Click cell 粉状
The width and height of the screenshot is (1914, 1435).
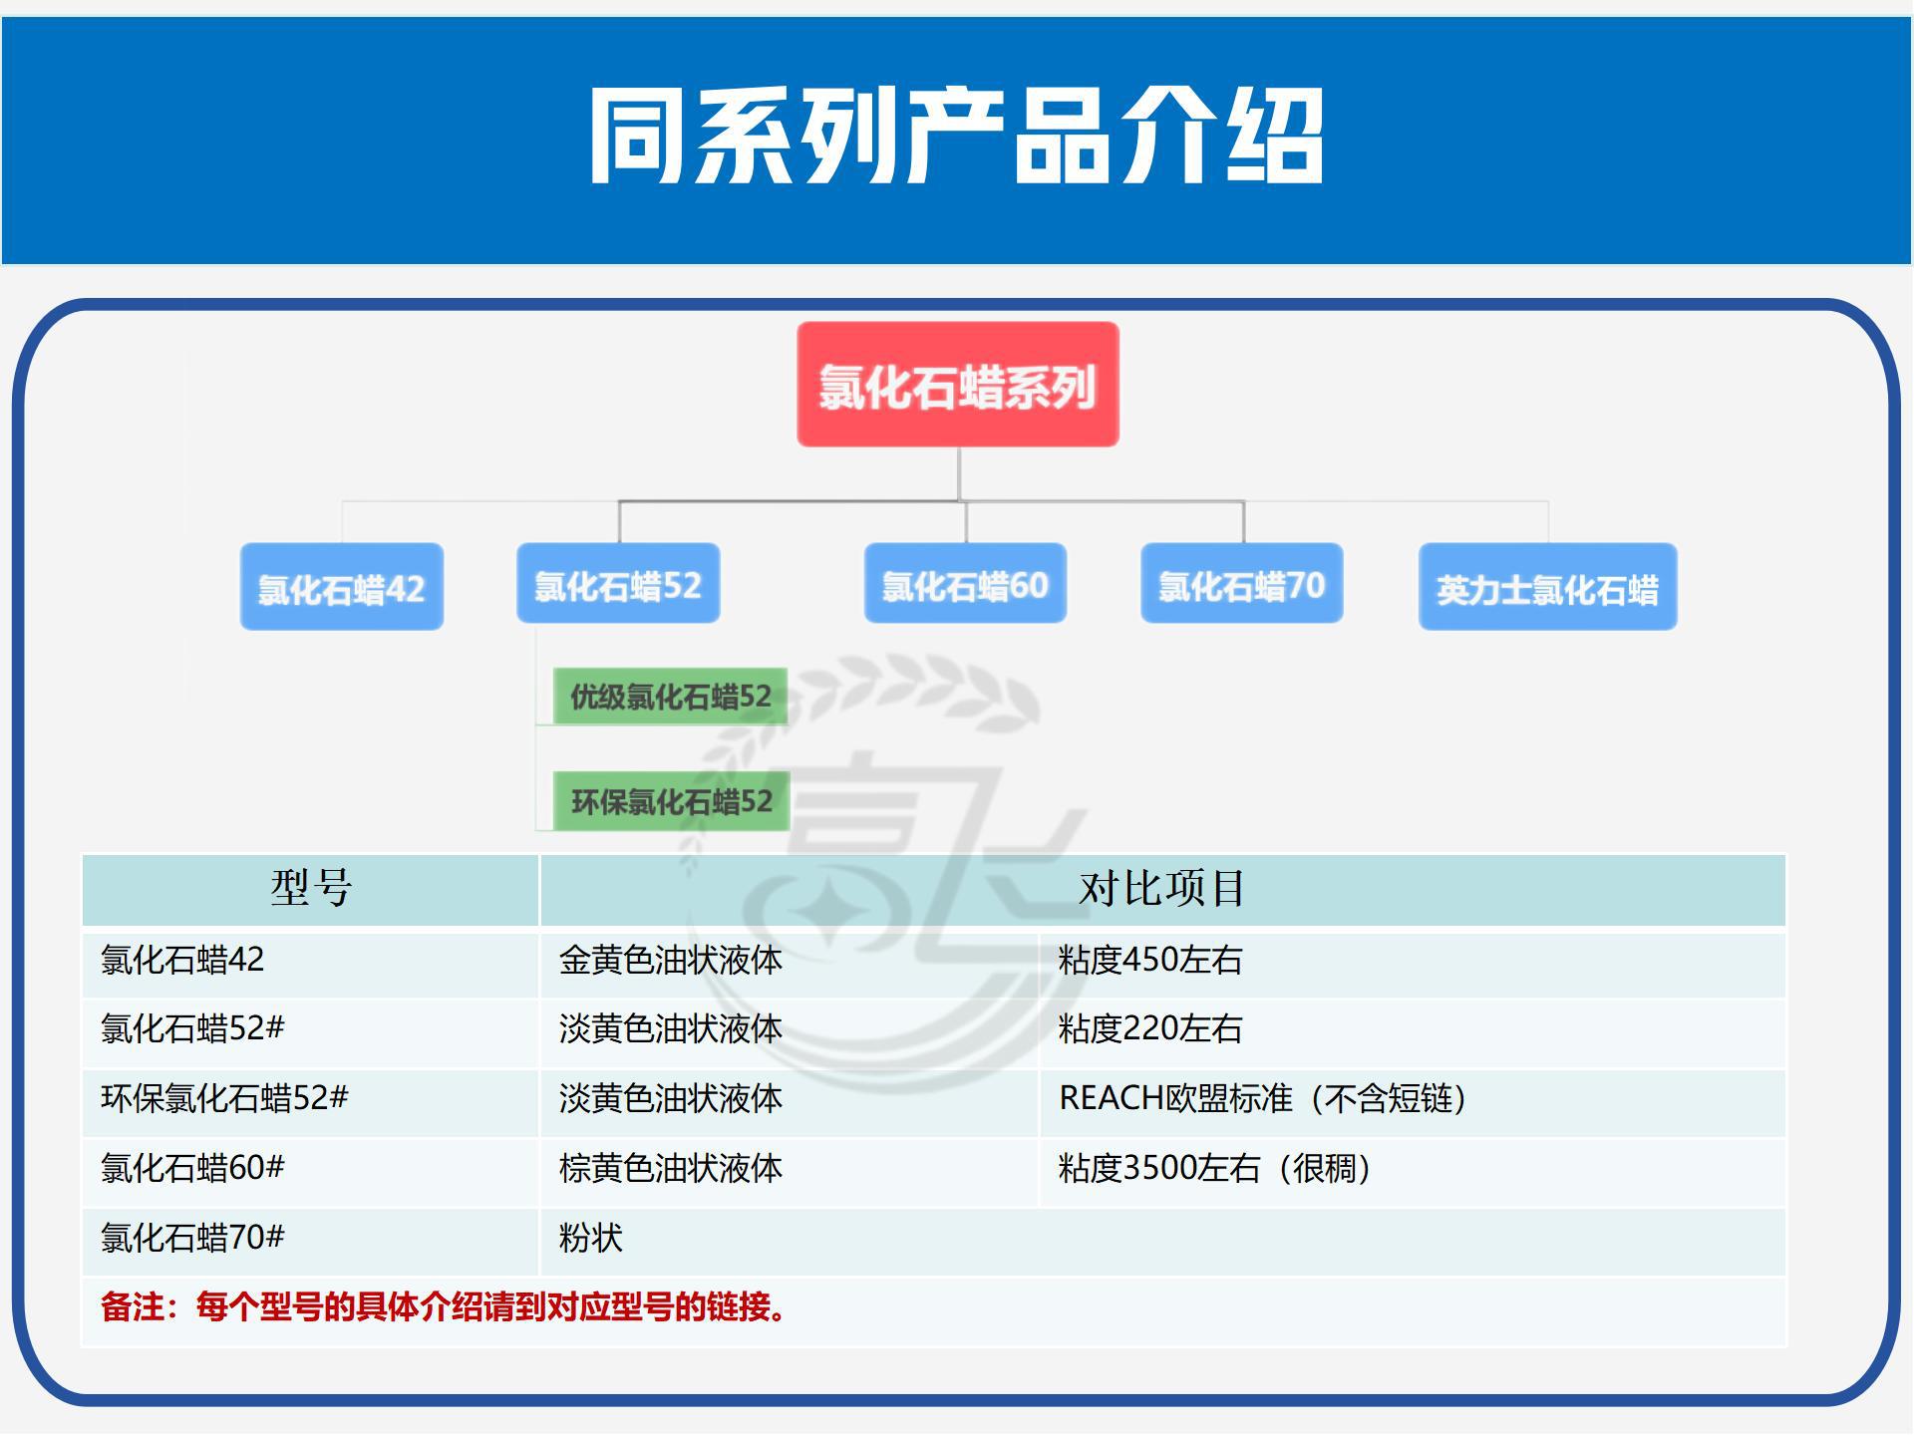pyautogui.click(x=1162, y=1240)
